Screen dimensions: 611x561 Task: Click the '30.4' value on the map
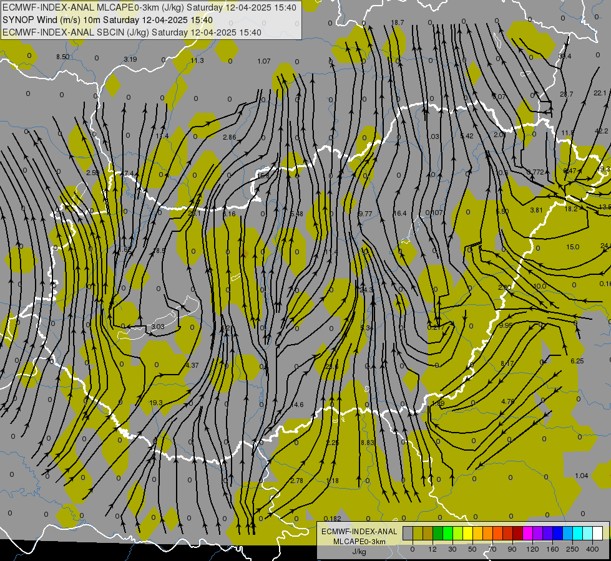[565, 57]
